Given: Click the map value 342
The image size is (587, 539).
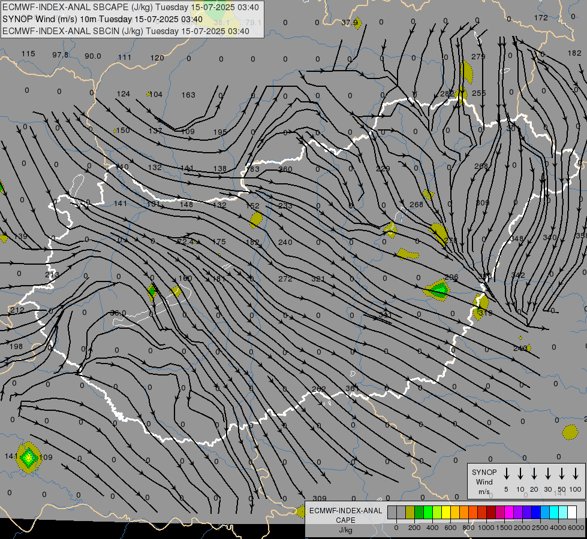Looking at the screenshot, I should click(517, 275).
